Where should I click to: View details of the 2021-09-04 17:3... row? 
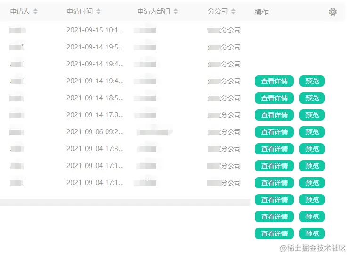[x=274, y=148]
